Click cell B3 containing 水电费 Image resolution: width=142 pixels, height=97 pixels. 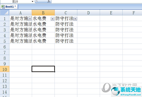coord(43,30)
